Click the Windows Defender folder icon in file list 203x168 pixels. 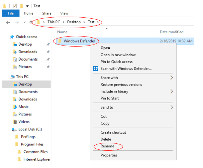coord(59,41)
